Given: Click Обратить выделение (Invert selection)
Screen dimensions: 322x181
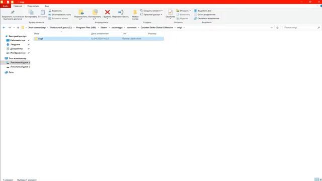Looking at the screenshot, I should coord(207,19).
